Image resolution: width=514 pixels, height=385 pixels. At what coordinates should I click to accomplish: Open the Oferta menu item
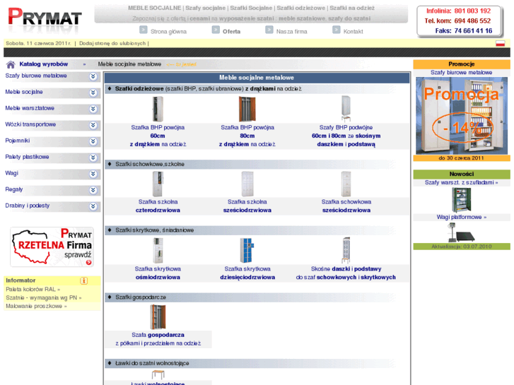(231, 32)
